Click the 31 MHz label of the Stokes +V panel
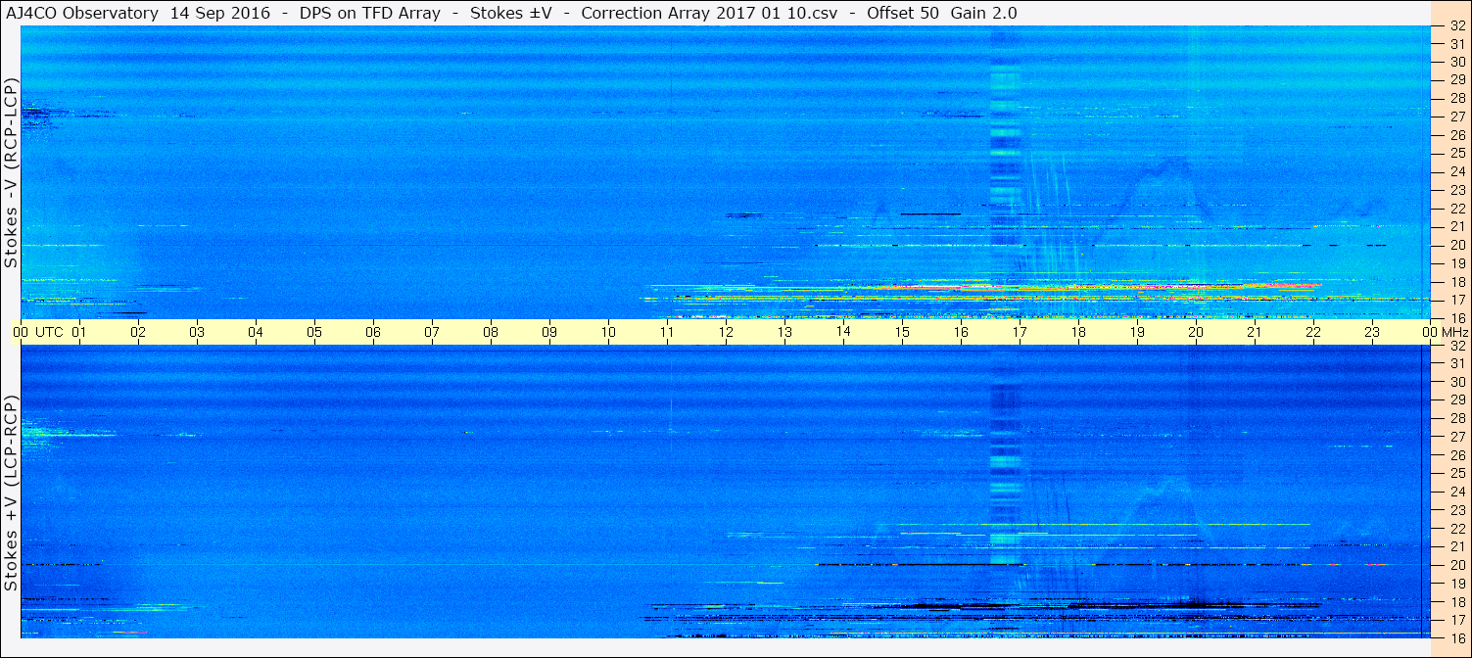The image size is (1472, 658). click(1456, 363)
